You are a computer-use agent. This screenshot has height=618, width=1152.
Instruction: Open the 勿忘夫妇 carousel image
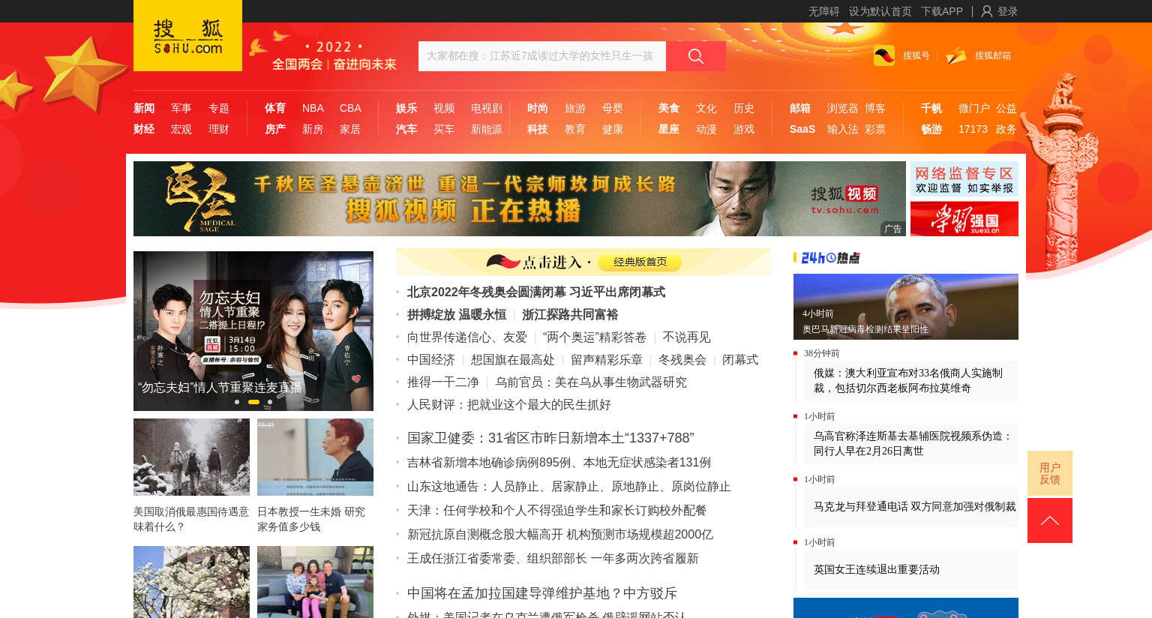[253, 331]
